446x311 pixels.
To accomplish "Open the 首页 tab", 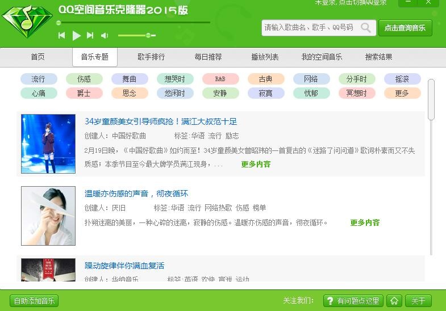I will coord(38,57).
